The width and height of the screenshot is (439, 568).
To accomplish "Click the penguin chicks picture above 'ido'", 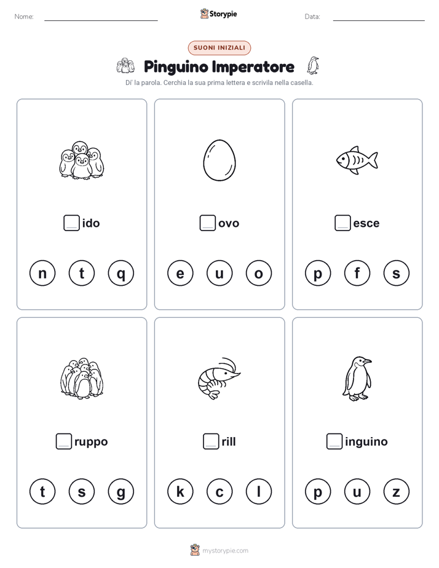I will 82,160.
